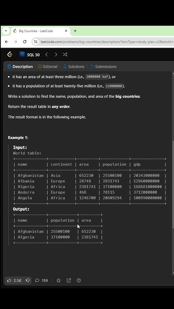Like the problem with thumbs up
The height and width of the screenshot is (309, 174).
click(14, 280)
